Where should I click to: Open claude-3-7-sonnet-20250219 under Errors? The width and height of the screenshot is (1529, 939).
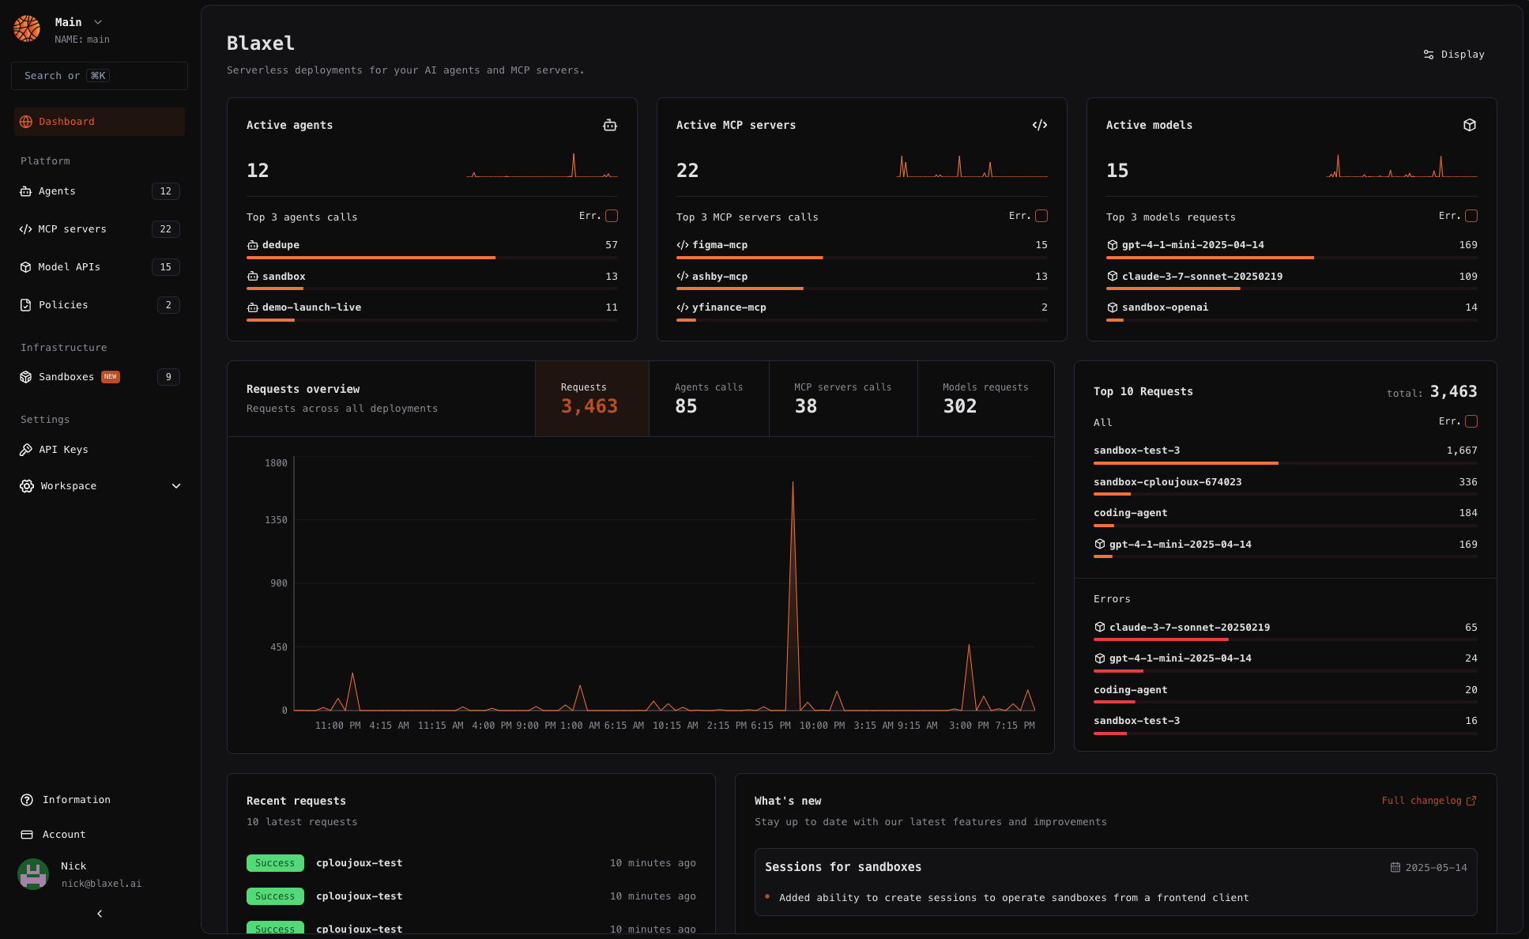coord(1286,631)
